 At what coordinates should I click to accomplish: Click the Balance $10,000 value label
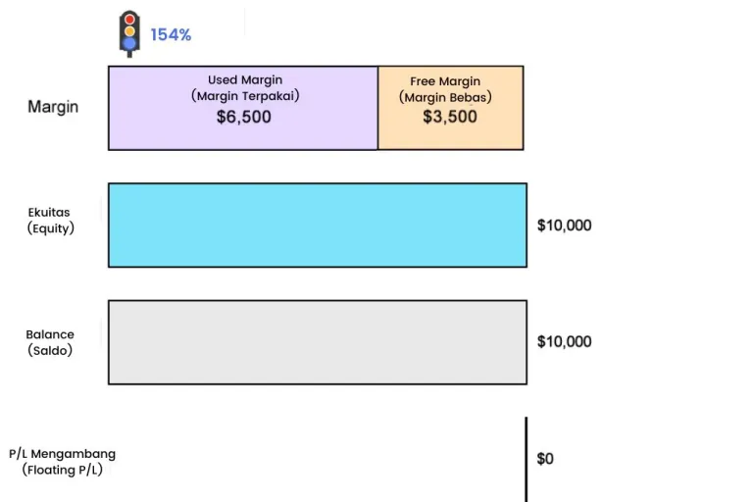[x=565, y=341]
